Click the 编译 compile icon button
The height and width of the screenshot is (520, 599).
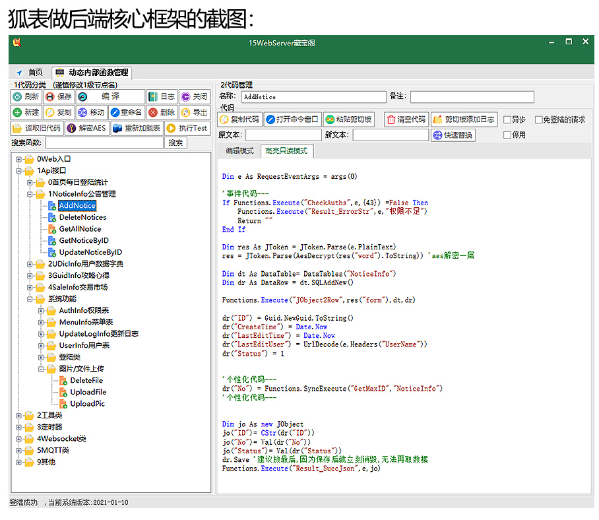110,96
